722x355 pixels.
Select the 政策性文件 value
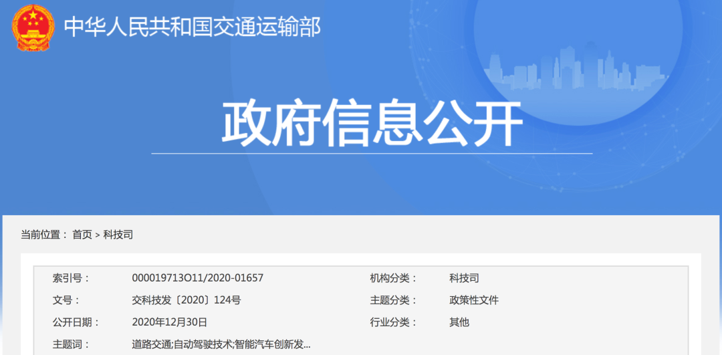coord(474,300)
